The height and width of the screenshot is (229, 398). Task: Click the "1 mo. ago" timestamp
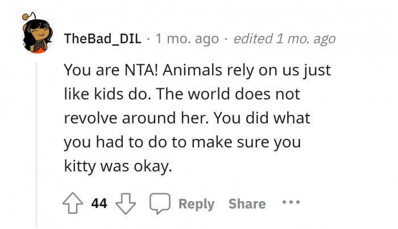186,39
